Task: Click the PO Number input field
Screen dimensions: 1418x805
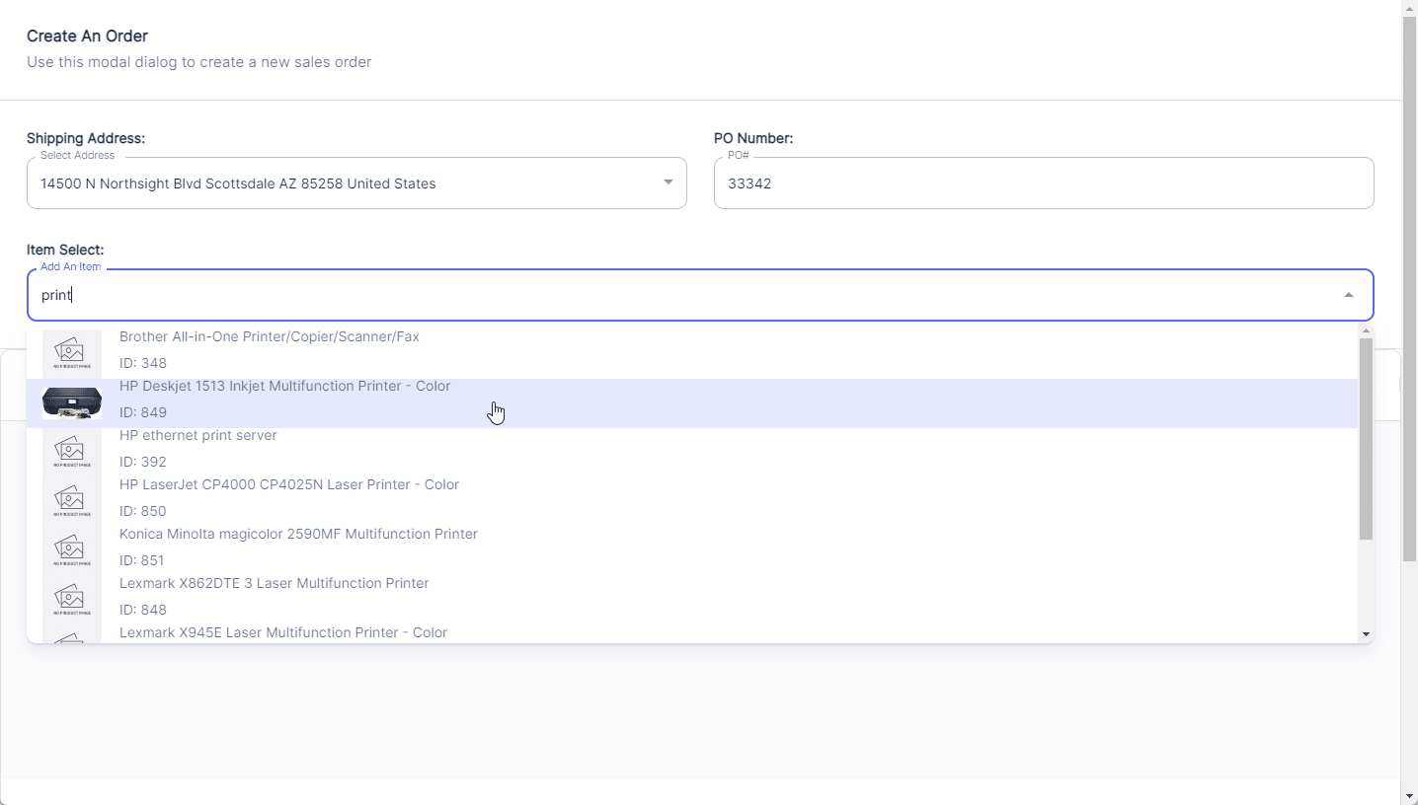Action: pyautogui.click(x=1043, y=183)
